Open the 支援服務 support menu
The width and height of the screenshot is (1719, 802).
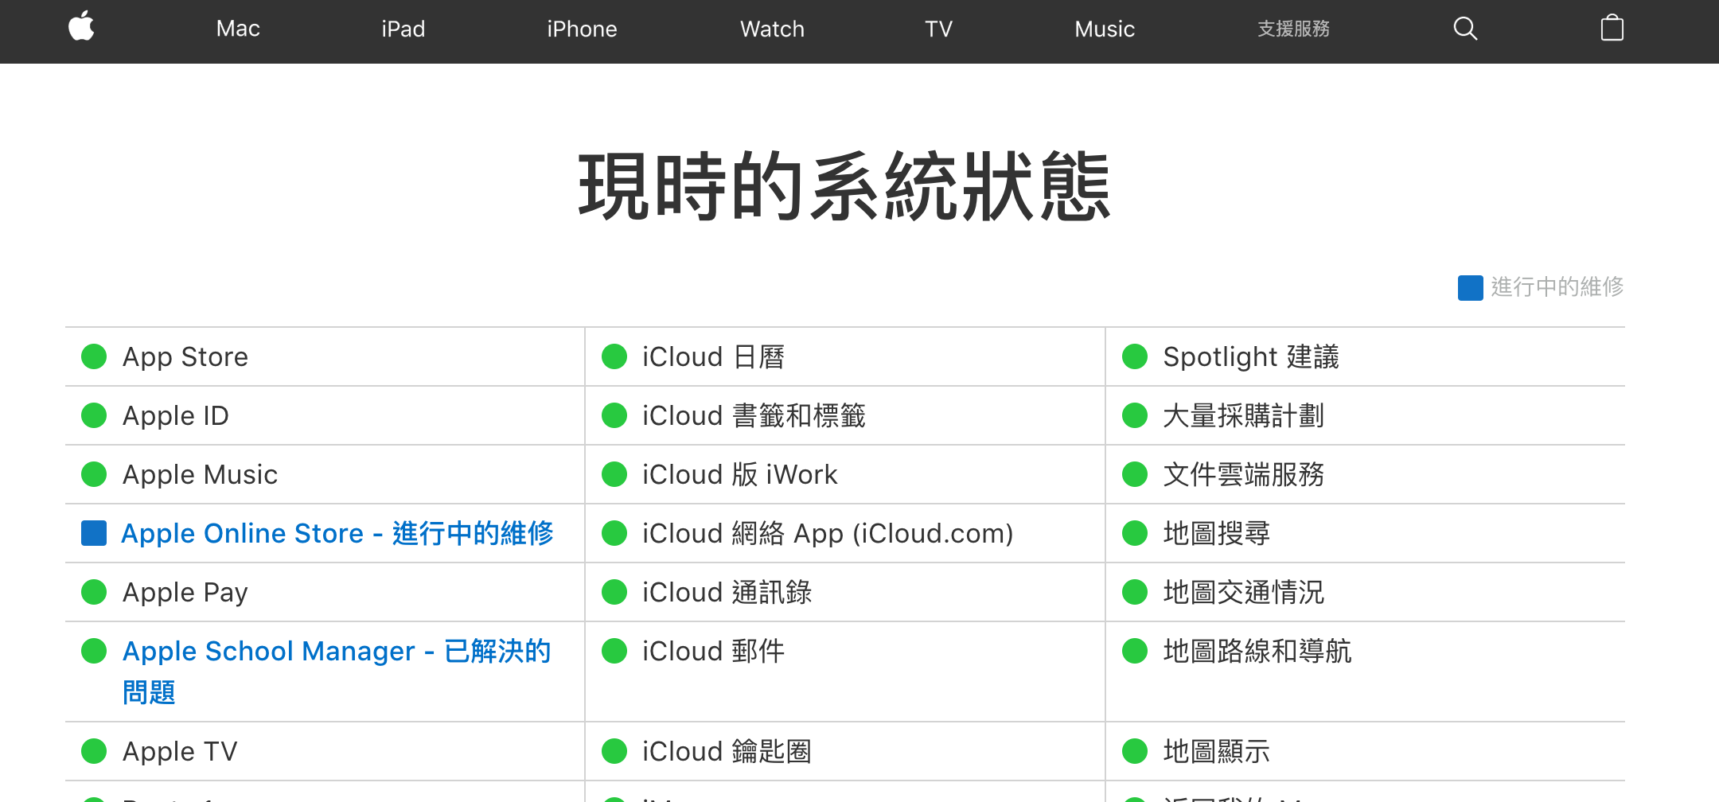1293,29
